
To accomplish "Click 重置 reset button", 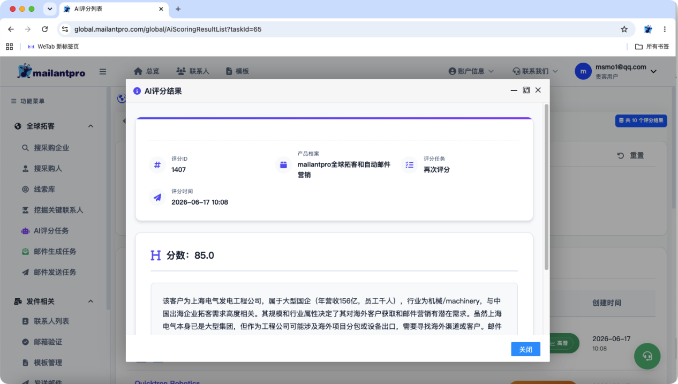I will [x=631, y=155].
